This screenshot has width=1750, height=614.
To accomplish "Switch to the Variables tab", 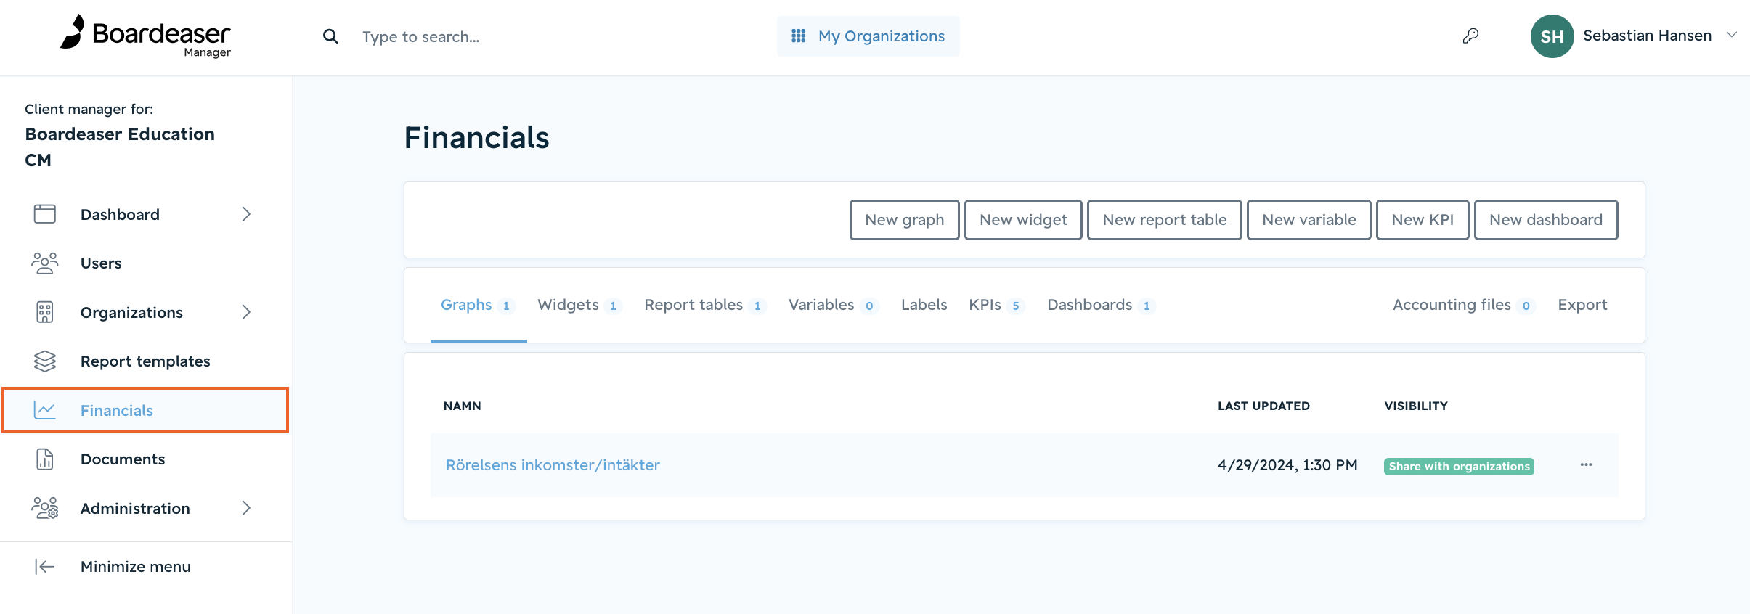I will pos(833,305).
